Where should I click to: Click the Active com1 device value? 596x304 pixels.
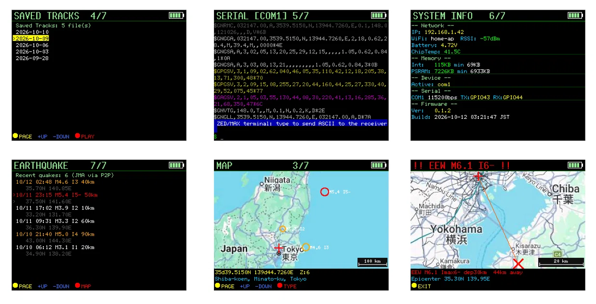point(444,84)
